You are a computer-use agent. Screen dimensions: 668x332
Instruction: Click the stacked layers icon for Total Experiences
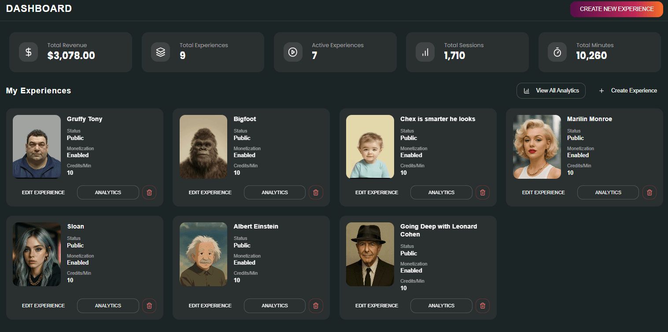[160, 52]
